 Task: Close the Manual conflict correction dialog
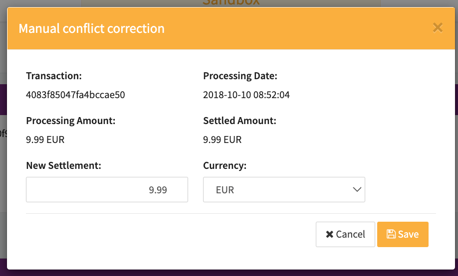[438, 27]
